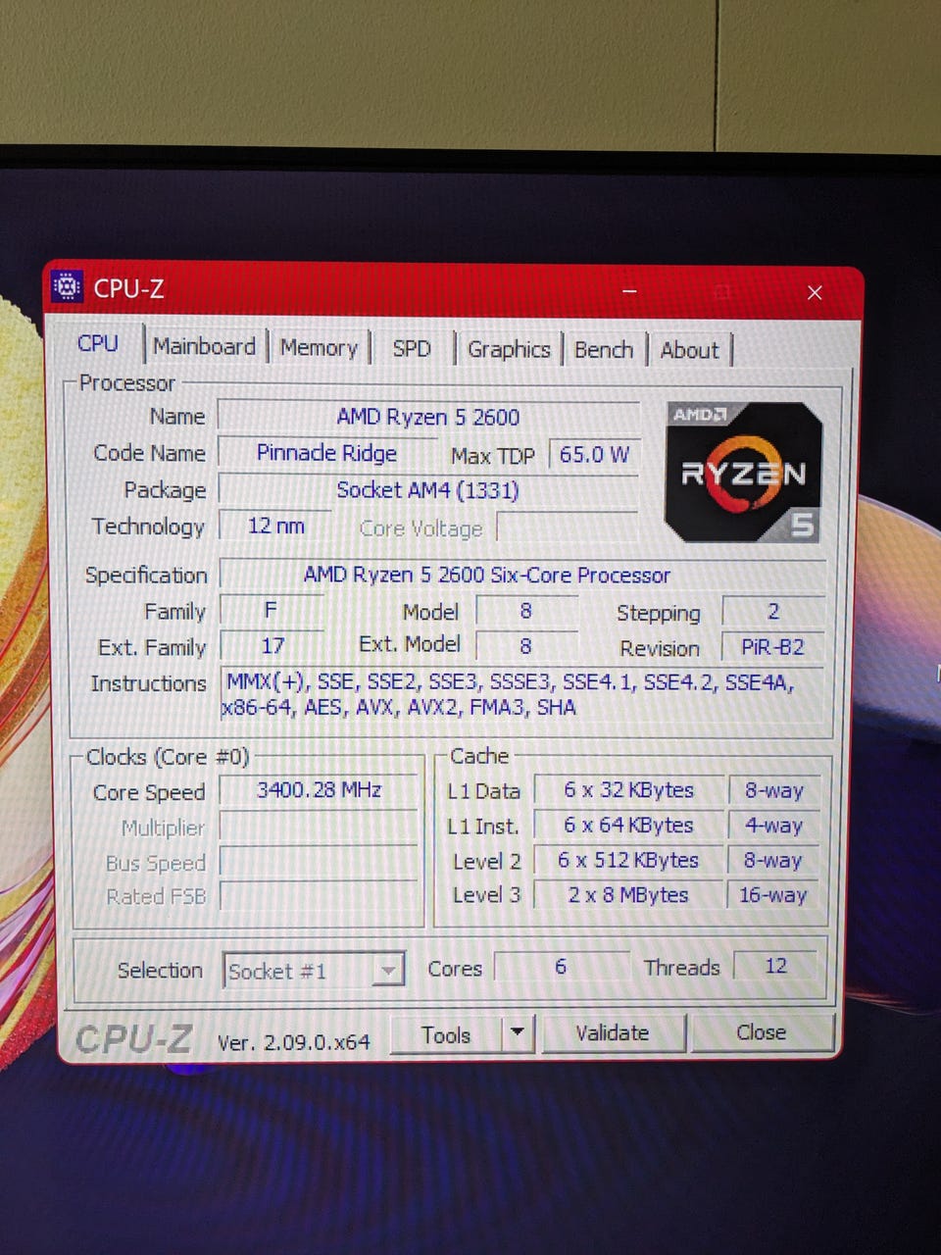Click the Family value F
Image resolution: width=941 pixels, height=1255 pixels.
(272, 611)
